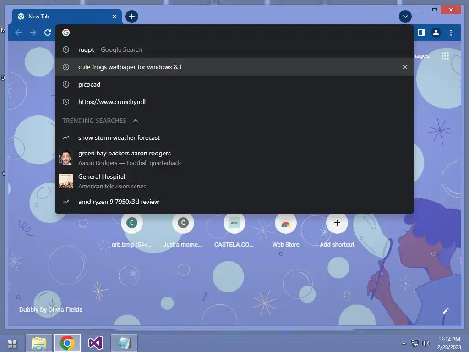This screenshot has height=352, width=469.
Task: Select the https://www.crunchyroll suggestion
Action: click(x=234, y=102)
